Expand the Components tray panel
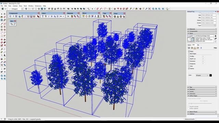 (x=202, y=31)
